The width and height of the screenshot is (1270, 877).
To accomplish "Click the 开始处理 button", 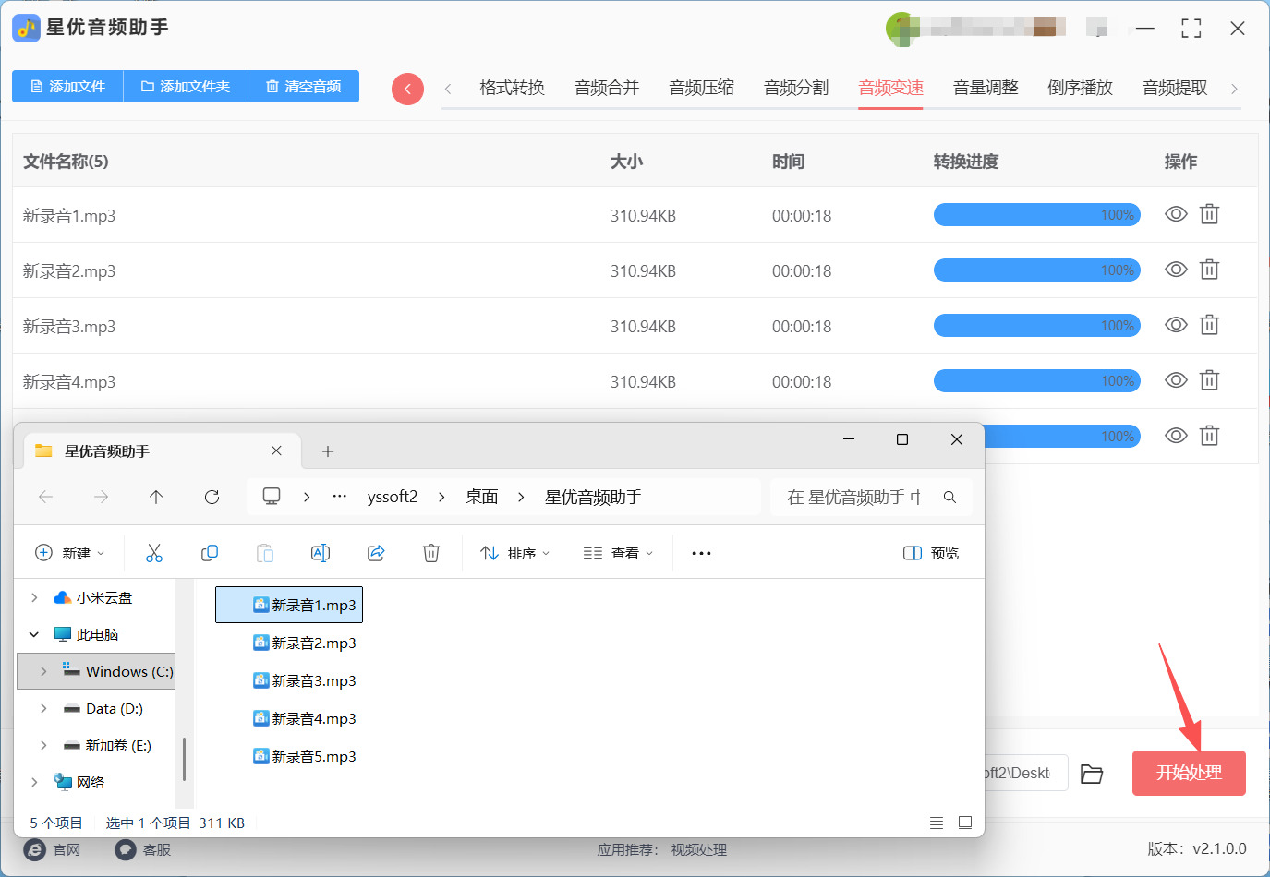I will tap(1189, 773).
